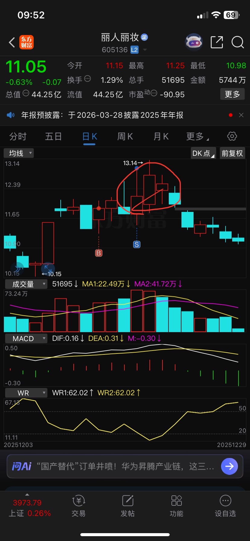The height and width of the screenshot is (541, 250).
Task: Switch to 五日 tab
Action: (x=53, y=136)
